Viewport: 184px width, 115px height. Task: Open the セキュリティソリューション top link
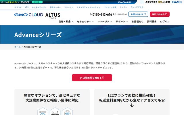[x=88, y=7]
